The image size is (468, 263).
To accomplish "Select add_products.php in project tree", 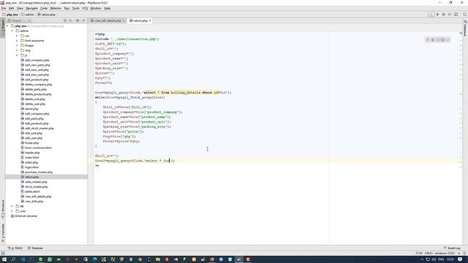I will coord(34,80).
